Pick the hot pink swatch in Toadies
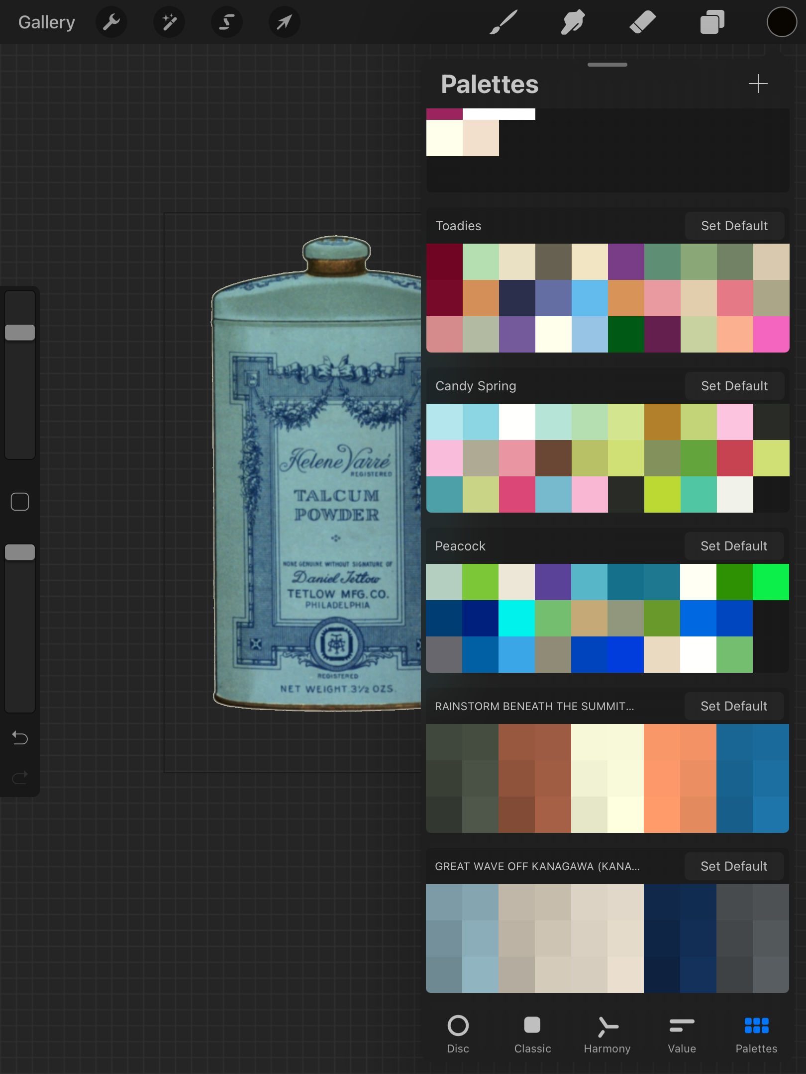This screenshot has width=806, height=1074. 771,334
